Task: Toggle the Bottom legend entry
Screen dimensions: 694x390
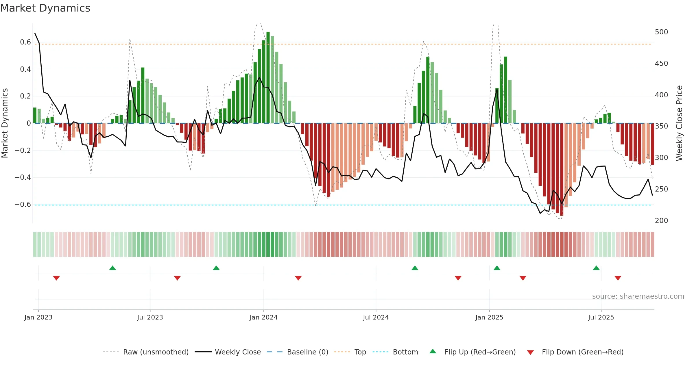Action: 395,352
